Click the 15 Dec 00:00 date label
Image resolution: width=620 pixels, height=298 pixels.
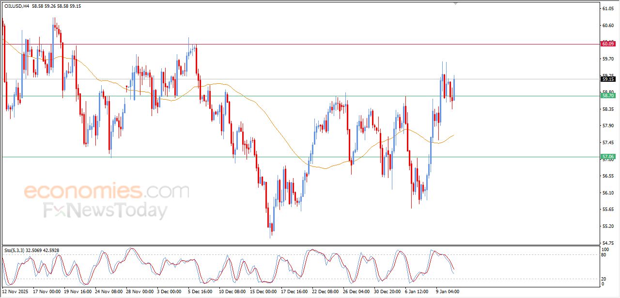[x=264, y=292]
